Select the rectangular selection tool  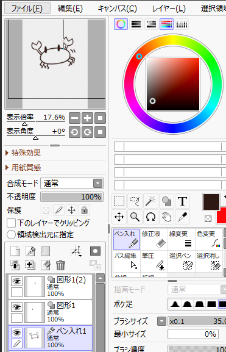[x=119, y=201]
